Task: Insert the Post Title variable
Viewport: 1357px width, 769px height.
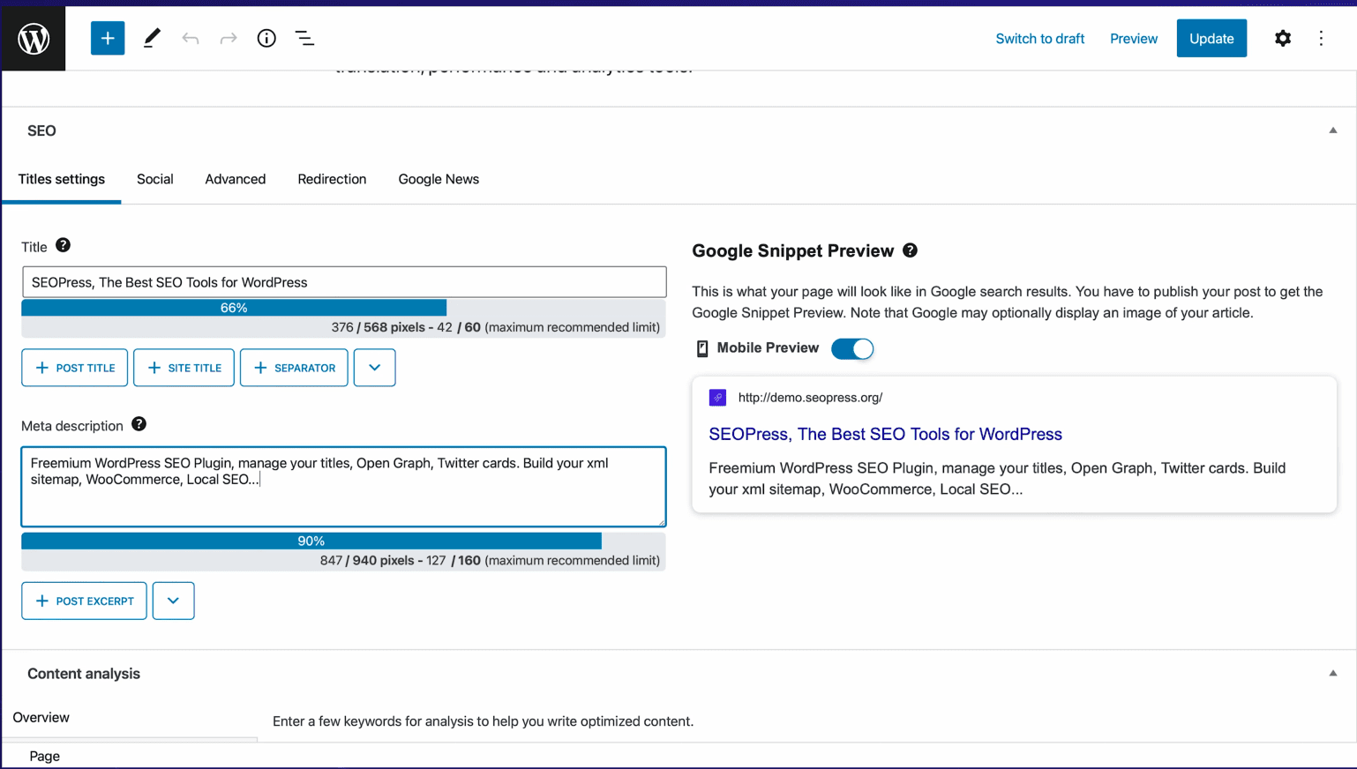Action: (x=75, y=368)
